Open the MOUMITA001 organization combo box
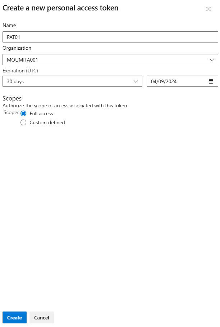220x327 pixels. point(110,60)
